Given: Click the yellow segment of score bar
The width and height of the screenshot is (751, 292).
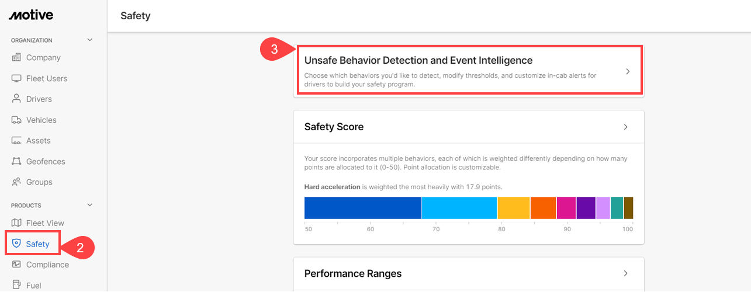Looking at the screenshot, I should click(514, 208).
